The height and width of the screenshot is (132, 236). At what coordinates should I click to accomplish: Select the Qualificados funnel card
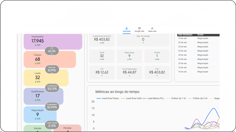click(x=43, y=96)
